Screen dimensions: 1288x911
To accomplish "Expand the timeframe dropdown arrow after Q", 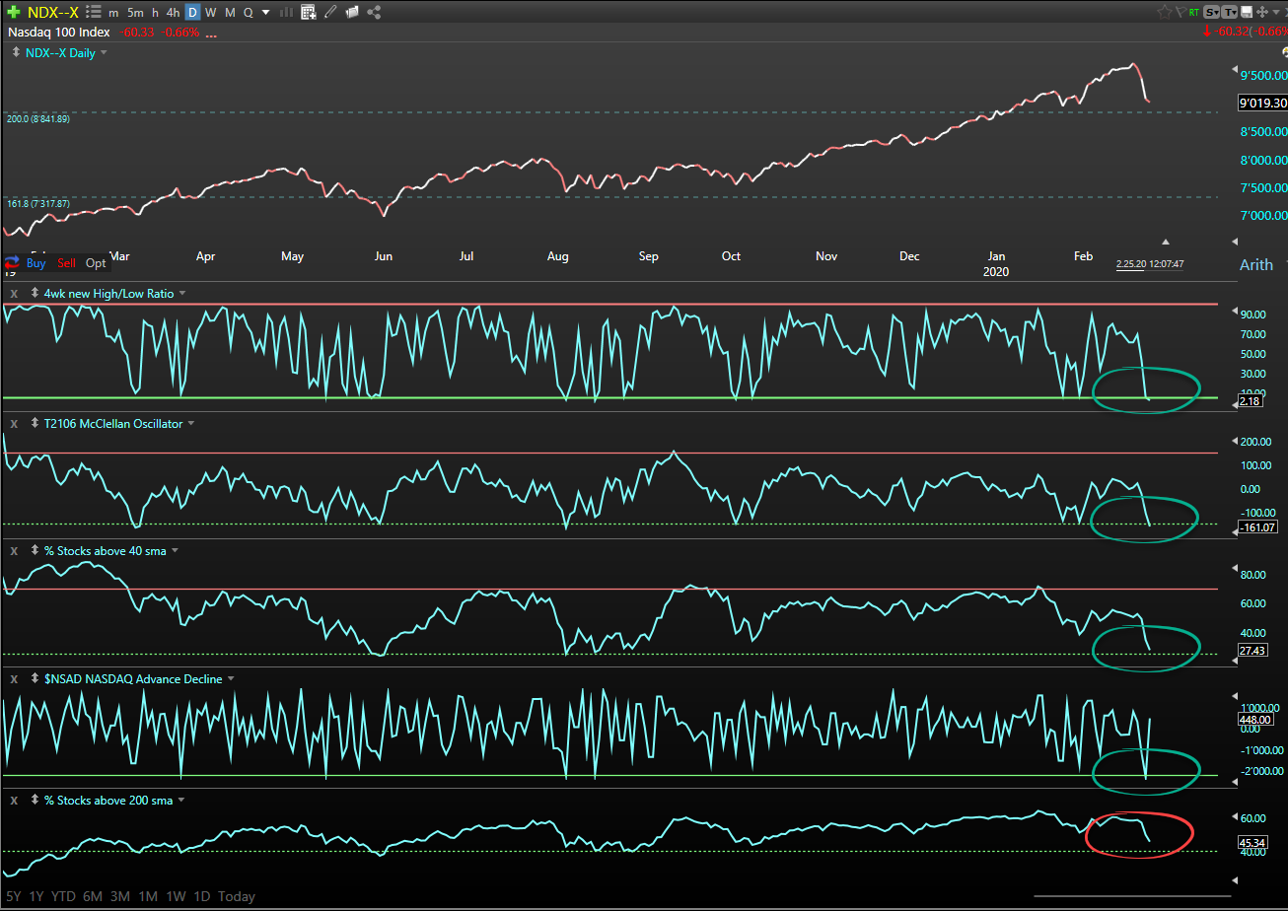I will (x=265, y=13).
